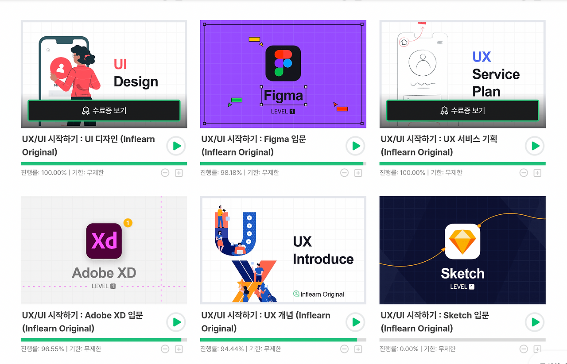Click the '진행률: 0.00% | 기한: 무제한' text
This screenshot has width=567, height=364.
tap(418, 349)
